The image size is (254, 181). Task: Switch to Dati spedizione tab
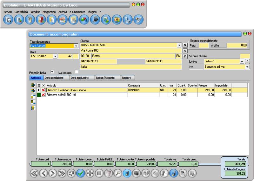click(57, 78)
